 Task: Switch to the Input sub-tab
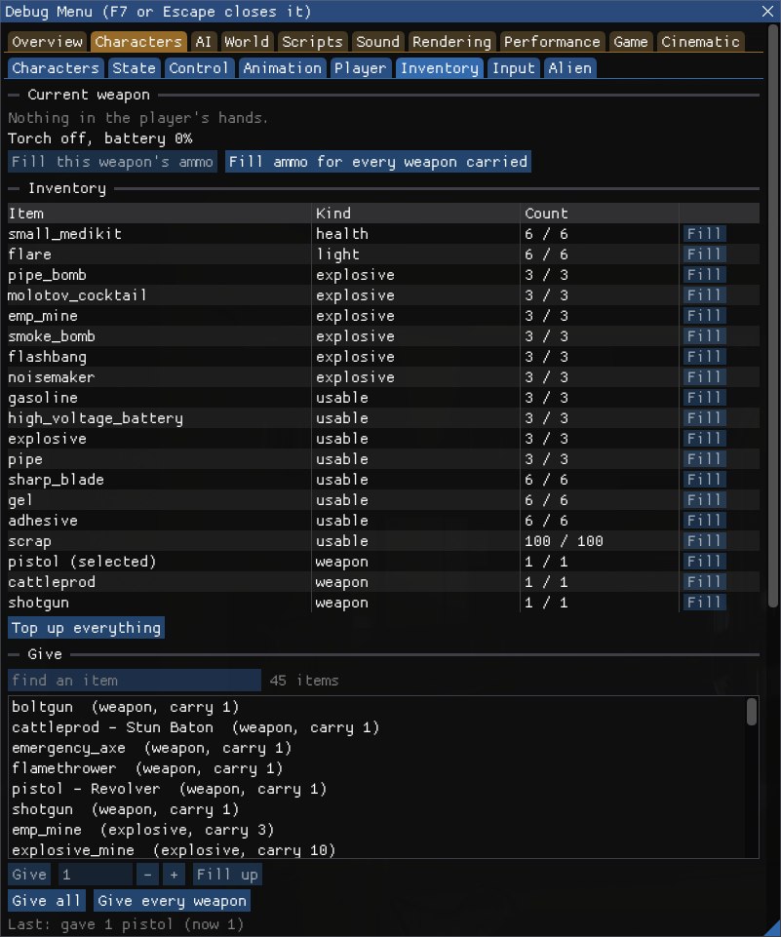tap(513, 68)
